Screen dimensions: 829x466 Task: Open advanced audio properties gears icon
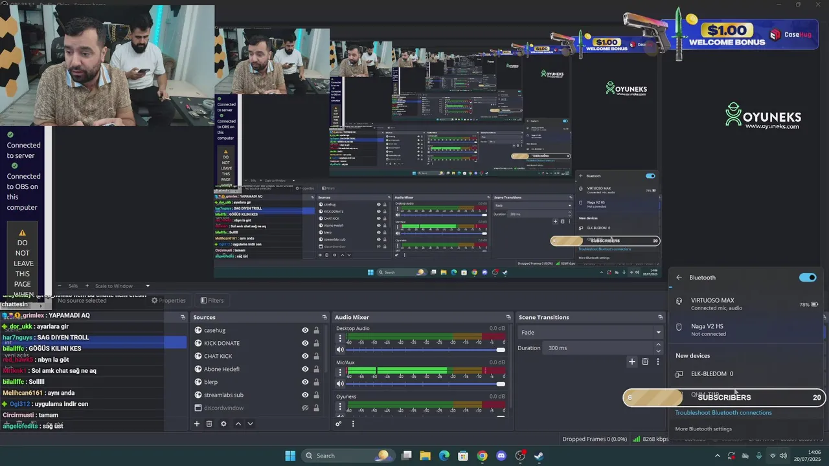pos(338,424)
